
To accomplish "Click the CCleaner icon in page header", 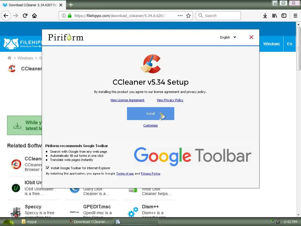I will 12,69.
